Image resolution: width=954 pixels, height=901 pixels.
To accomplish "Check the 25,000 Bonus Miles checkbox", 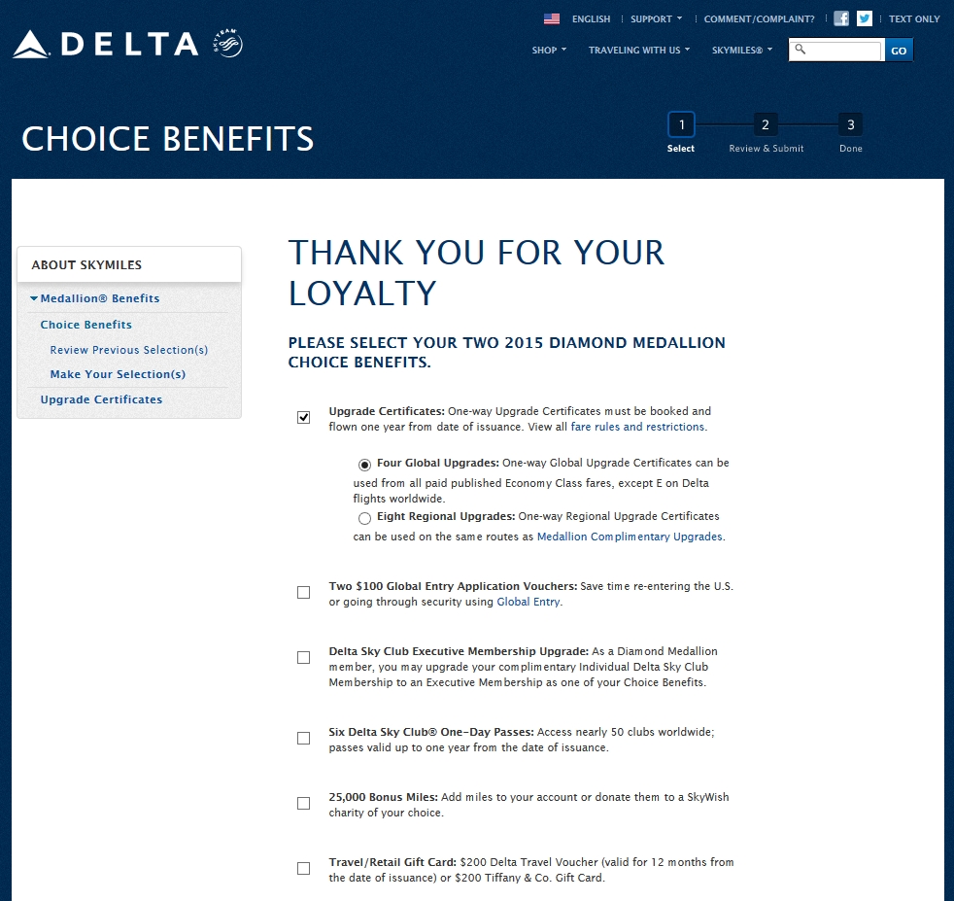I will point(304,804).
